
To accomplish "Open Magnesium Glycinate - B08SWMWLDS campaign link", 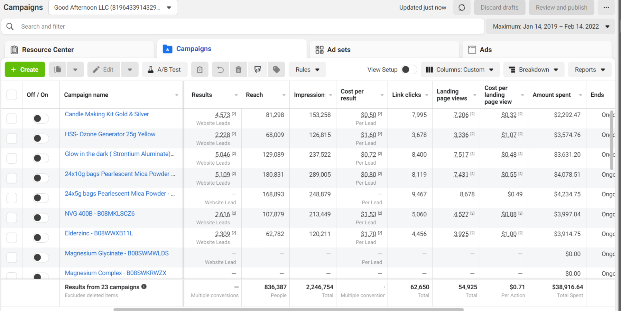I will [x=117, y=253].
